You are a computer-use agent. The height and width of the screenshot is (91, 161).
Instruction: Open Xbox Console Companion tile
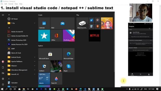(82, 23)
